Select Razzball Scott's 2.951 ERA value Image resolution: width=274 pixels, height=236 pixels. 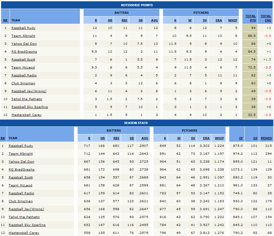click(204, 177)
